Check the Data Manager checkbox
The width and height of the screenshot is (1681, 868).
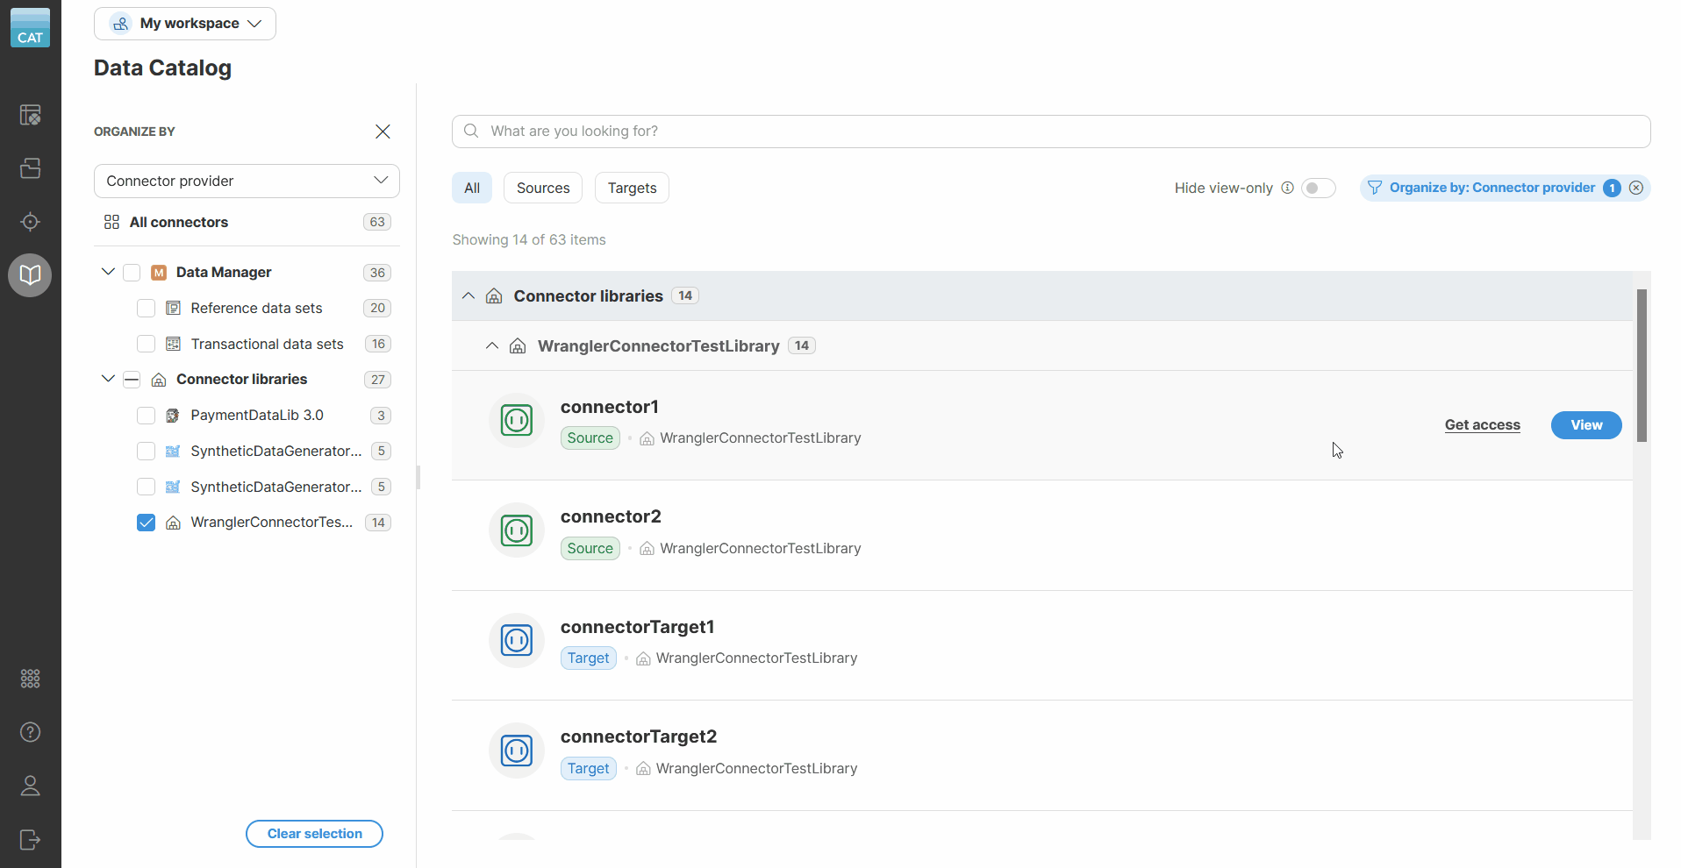coord(132,273)
